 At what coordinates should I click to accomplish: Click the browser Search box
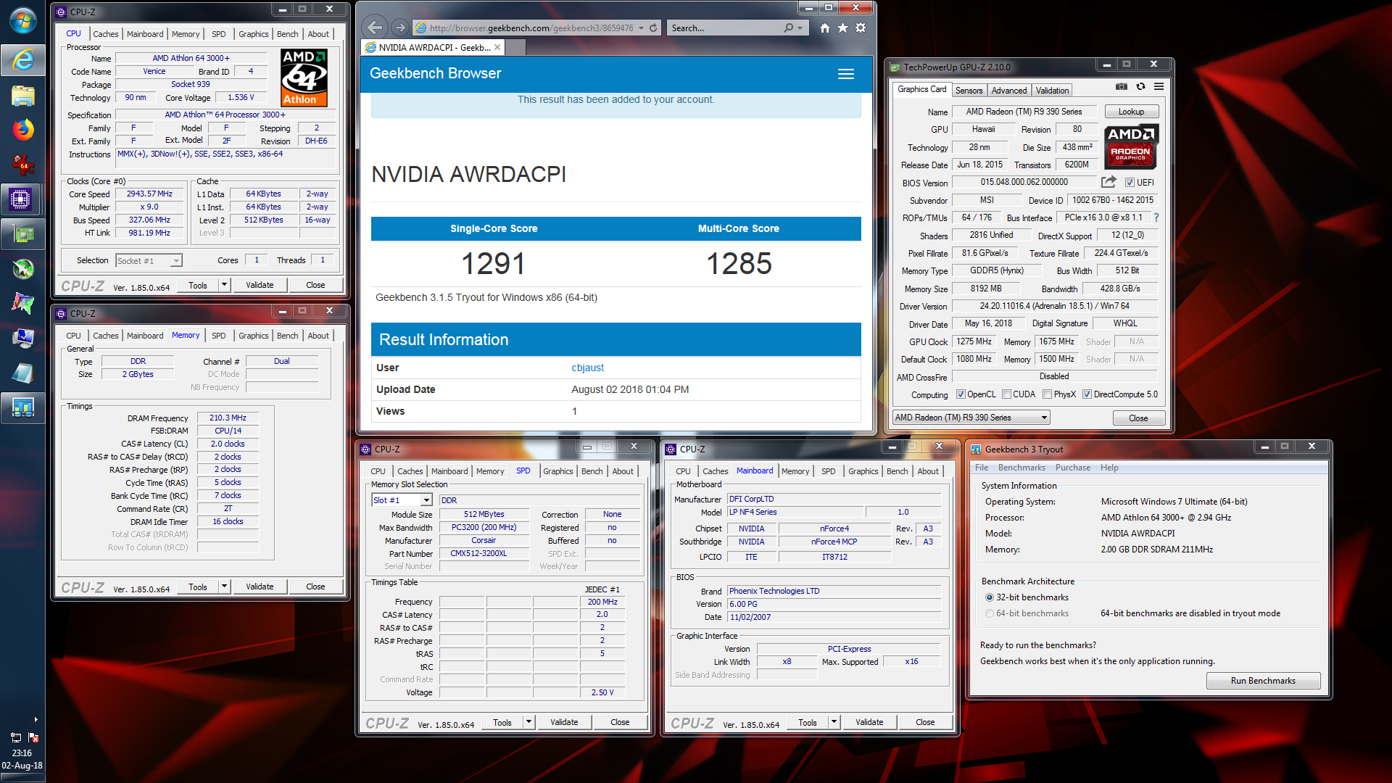(x=725, y=28)
